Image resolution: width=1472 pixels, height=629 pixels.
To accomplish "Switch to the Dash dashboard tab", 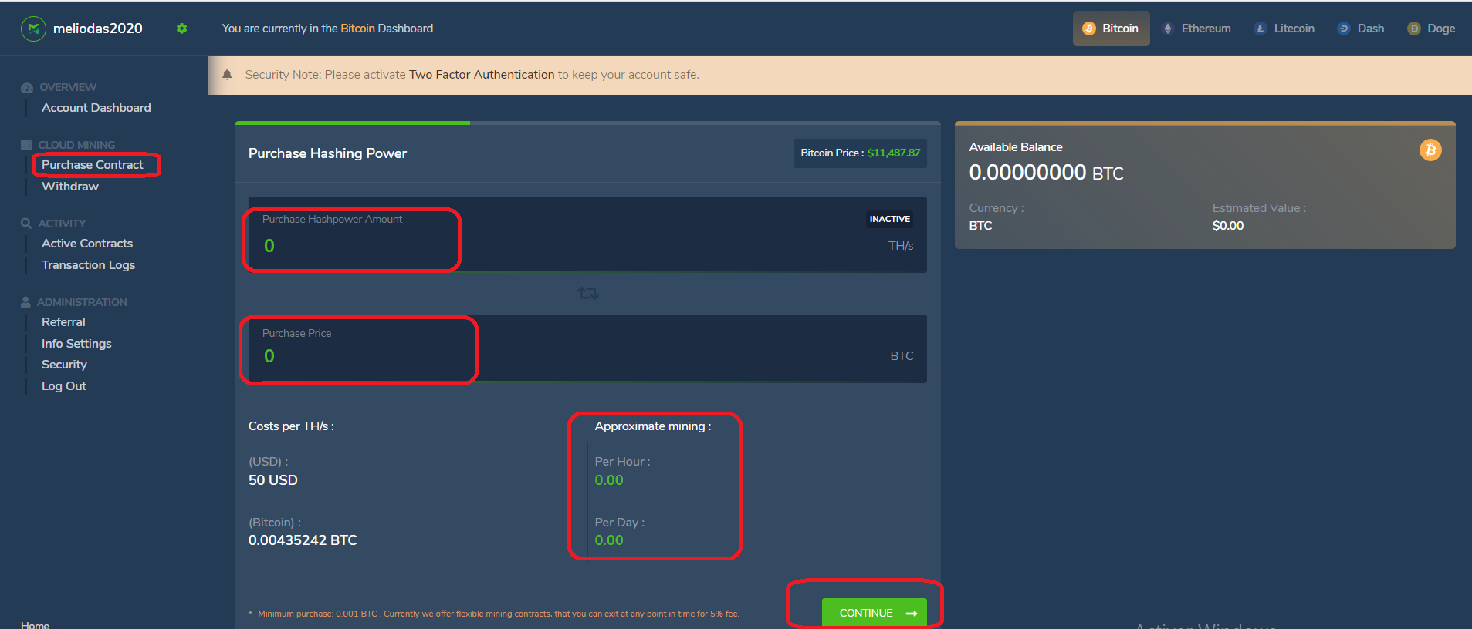I will click(x=1362, y=29).
